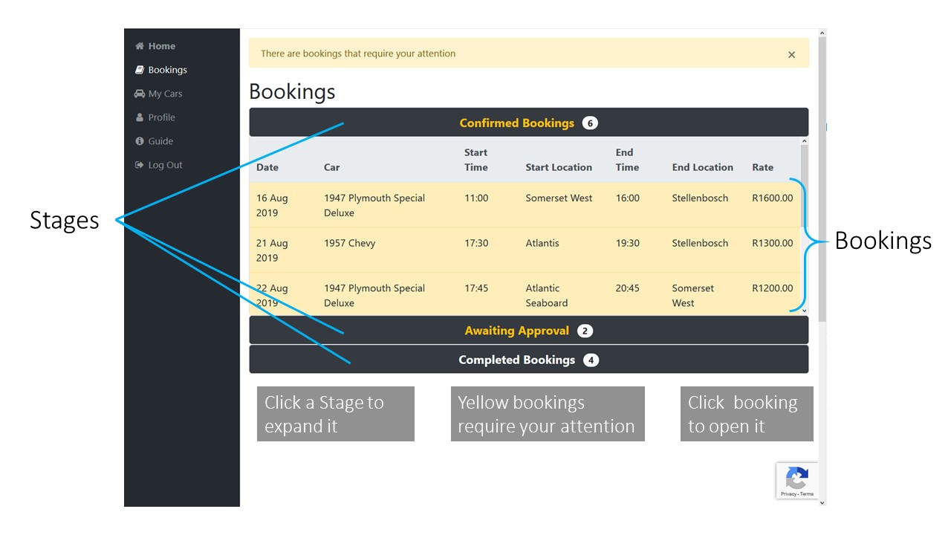Click the Somerset West start location cell

point(559,198)
